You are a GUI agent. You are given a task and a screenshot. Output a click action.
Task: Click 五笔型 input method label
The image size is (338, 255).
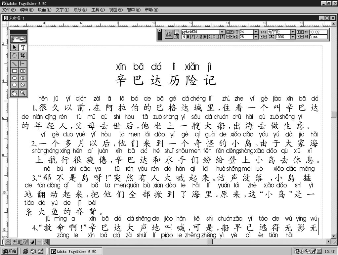click(20, 242)
